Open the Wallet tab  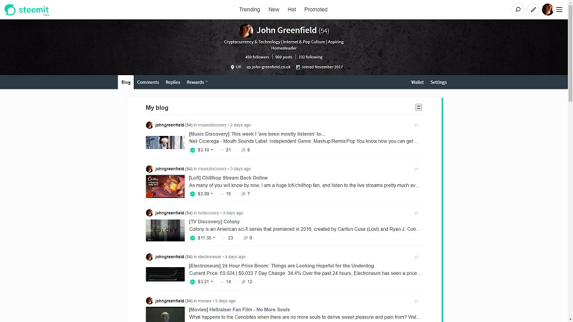coord(417,82)
